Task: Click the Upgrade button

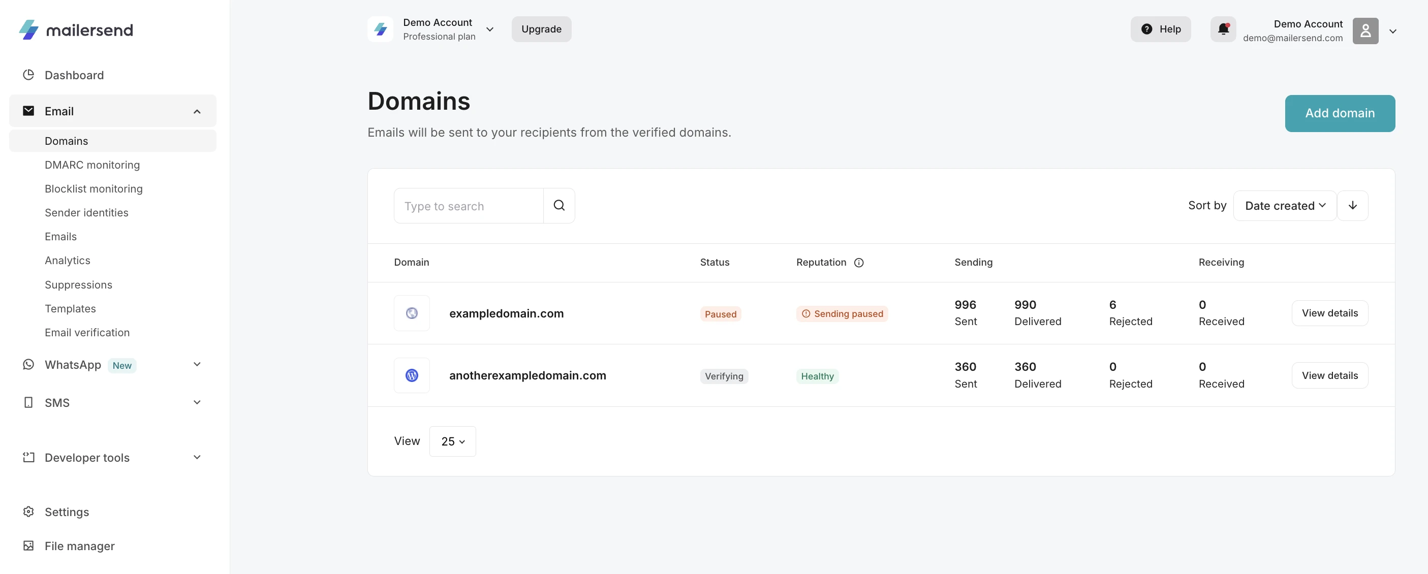Action: point(541,29)
